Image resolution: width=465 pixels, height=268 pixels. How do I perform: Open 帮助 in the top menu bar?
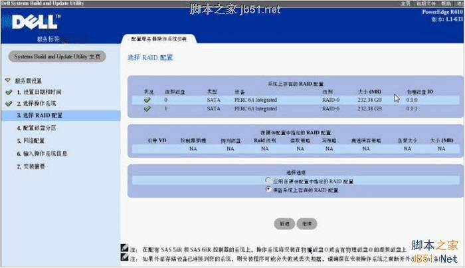click(446, 3)
